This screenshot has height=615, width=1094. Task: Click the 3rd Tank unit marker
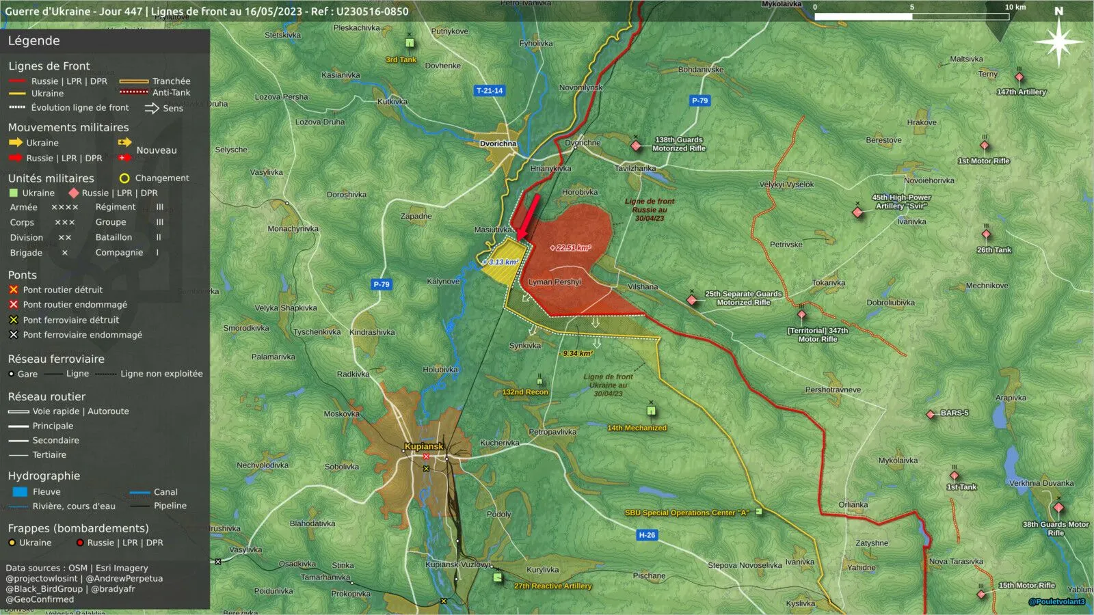[410, 43]
